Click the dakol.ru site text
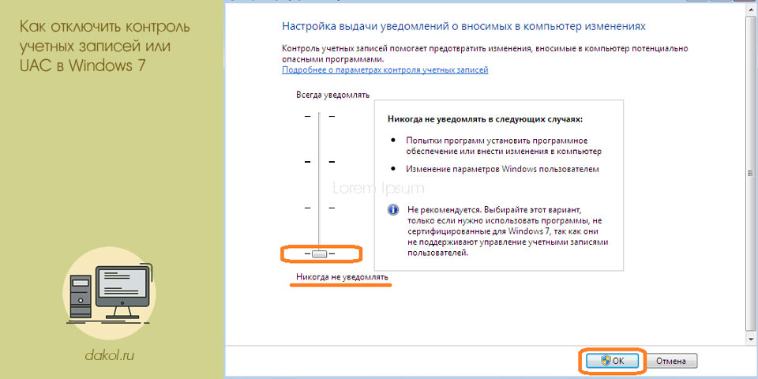 pos(109,356)
